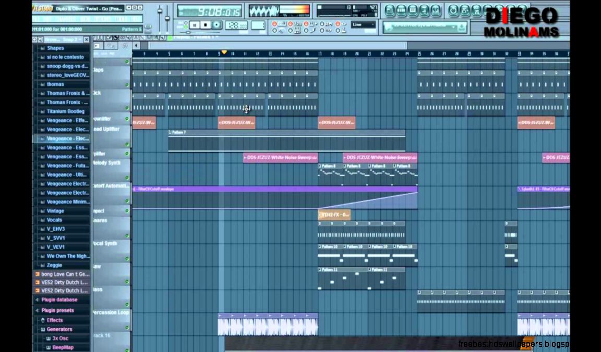
Task: Click the 128 BPM tempo display
Action: pyautogui.click(x=236, y=25)
